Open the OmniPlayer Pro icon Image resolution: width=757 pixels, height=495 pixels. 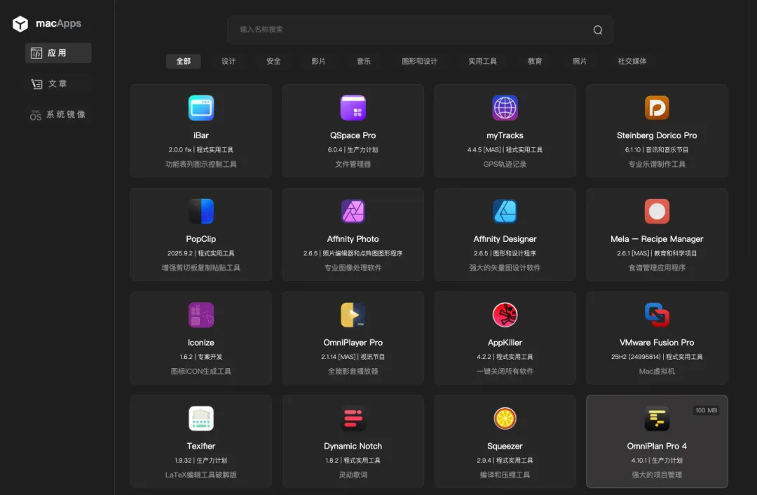pyautogui.click(x=353, y=315)
